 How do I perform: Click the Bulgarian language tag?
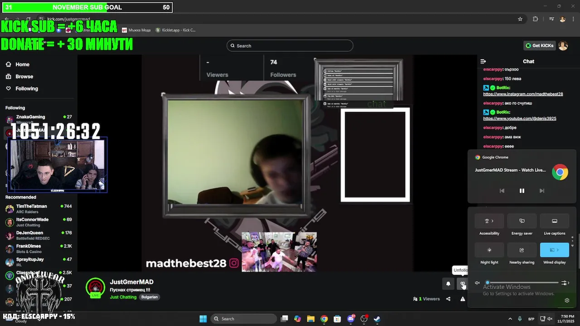(x=149, y=297)
